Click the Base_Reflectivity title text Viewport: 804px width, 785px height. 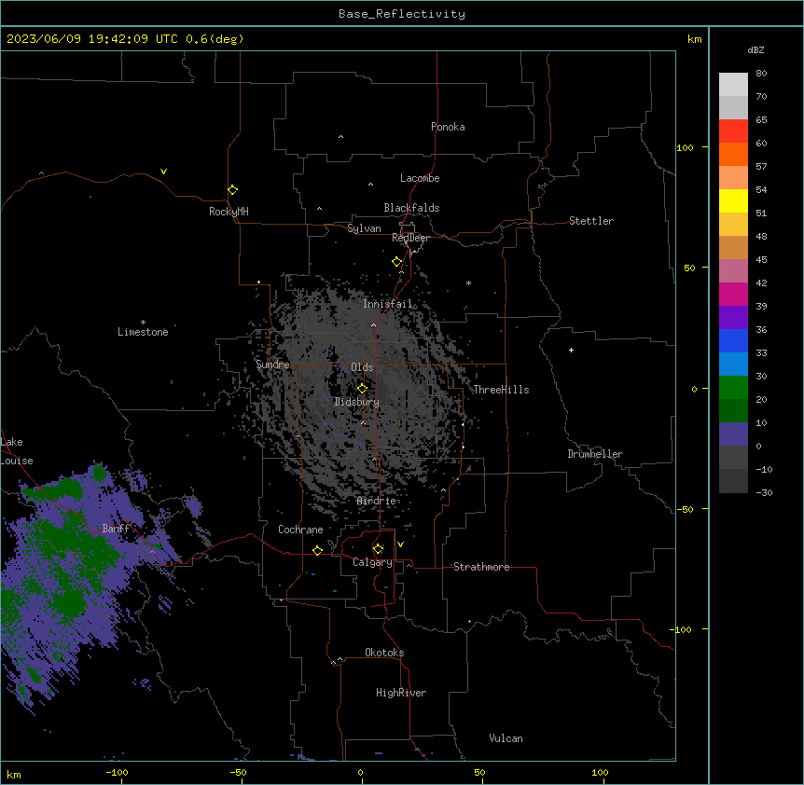click(402, 14)
